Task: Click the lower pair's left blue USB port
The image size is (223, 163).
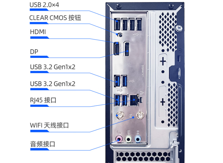Action: [x=117, y=100]
